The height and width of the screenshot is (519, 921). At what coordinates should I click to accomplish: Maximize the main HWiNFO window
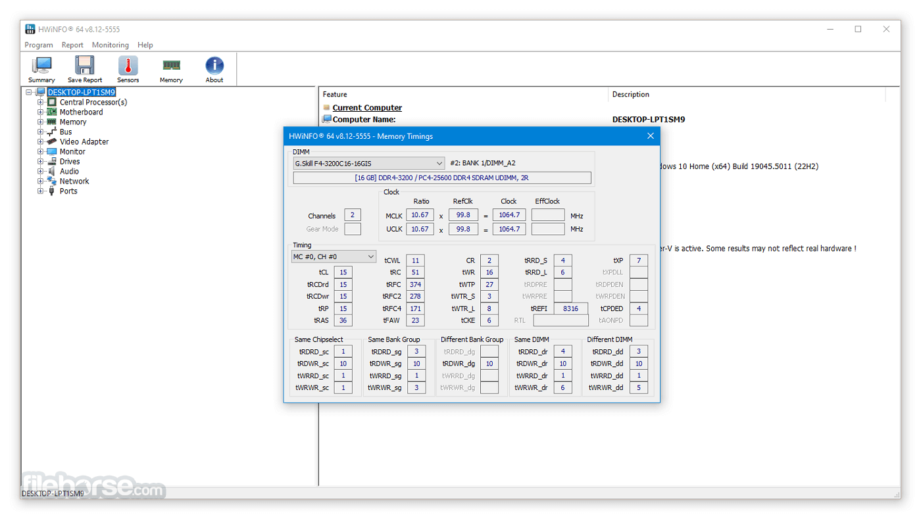858,29
